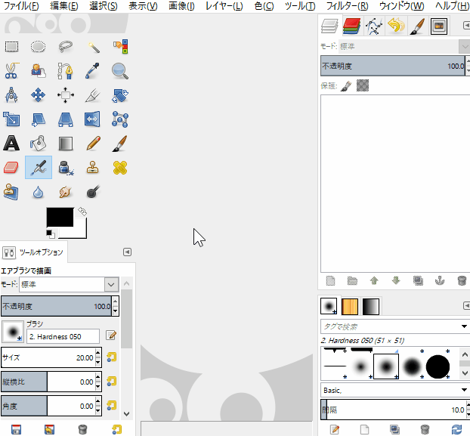The width and height of the screenshot is (470, 436).
Task: Open the ファイル menu
Action: click(21, 6)
